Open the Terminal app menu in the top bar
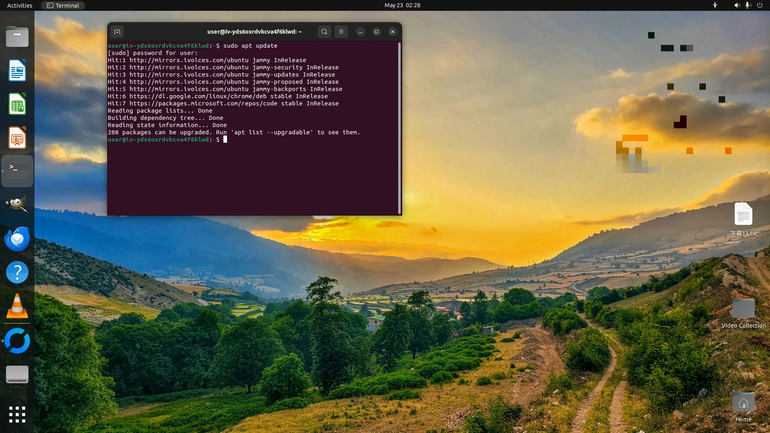Viewport: 770px width, 433px height. point(63,5)
